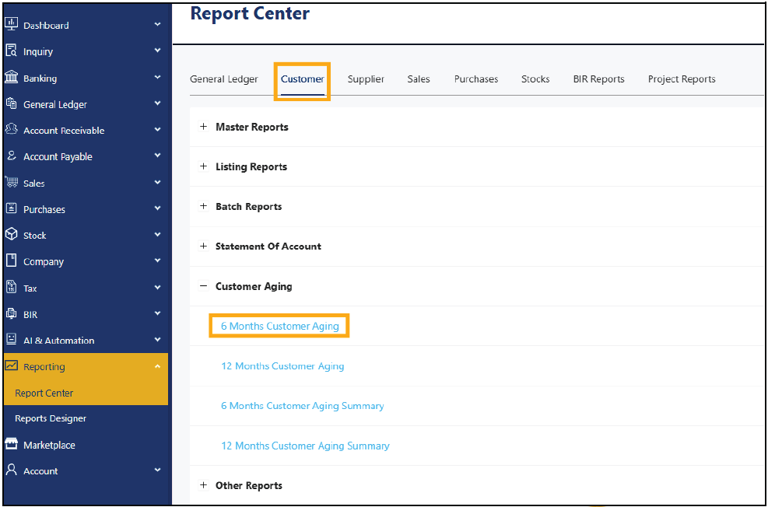The width and height of the screenshot is (768, 507).
Task: Click the Account Payable person icon
Action: click(11, 156)
